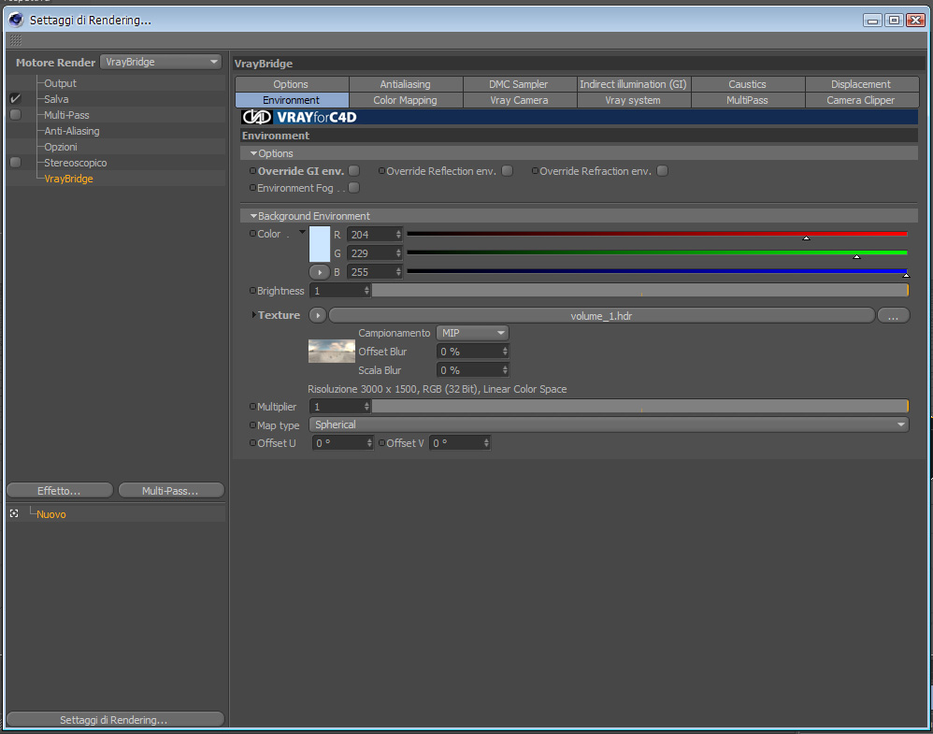Click the volume_1.hdr texture button

[601, 315]
